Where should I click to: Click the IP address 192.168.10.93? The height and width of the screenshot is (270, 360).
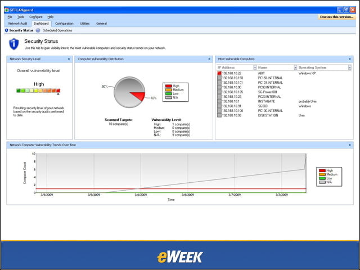[232, 115]
